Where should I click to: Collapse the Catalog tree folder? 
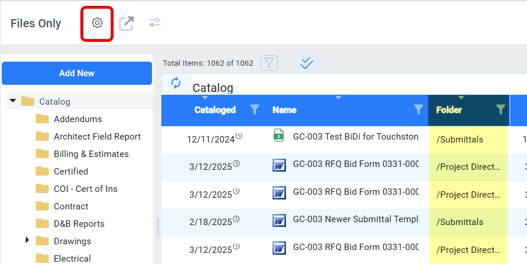coord(13,101)
